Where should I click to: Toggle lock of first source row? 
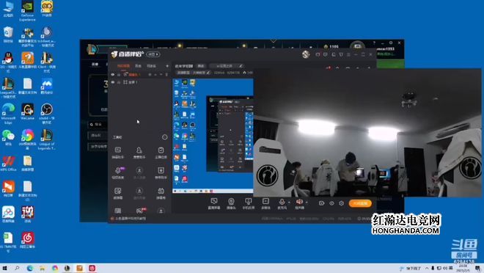[x=119, y=74]
